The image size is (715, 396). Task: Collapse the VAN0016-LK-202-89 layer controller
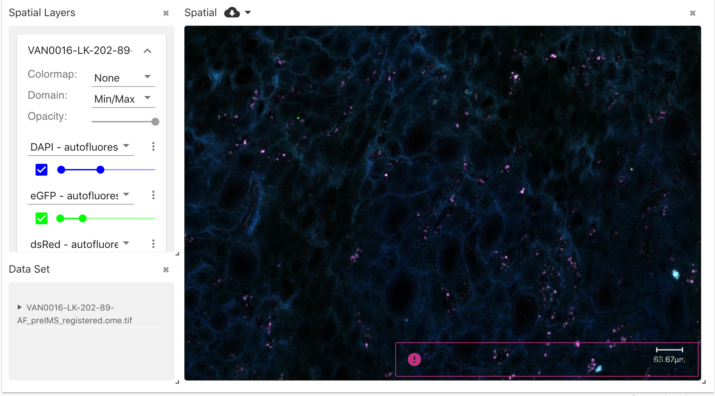[147, 51]
